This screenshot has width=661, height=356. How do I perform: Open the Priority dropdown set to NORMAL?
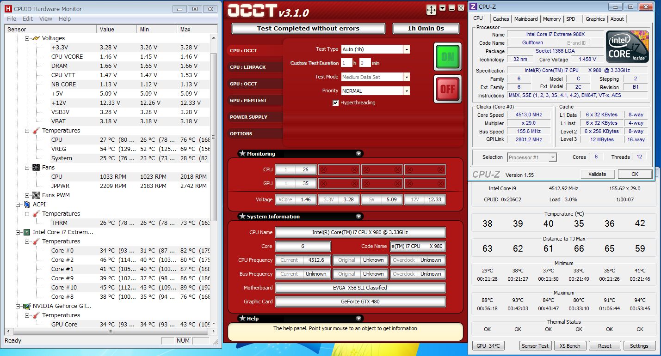(406, 91)
